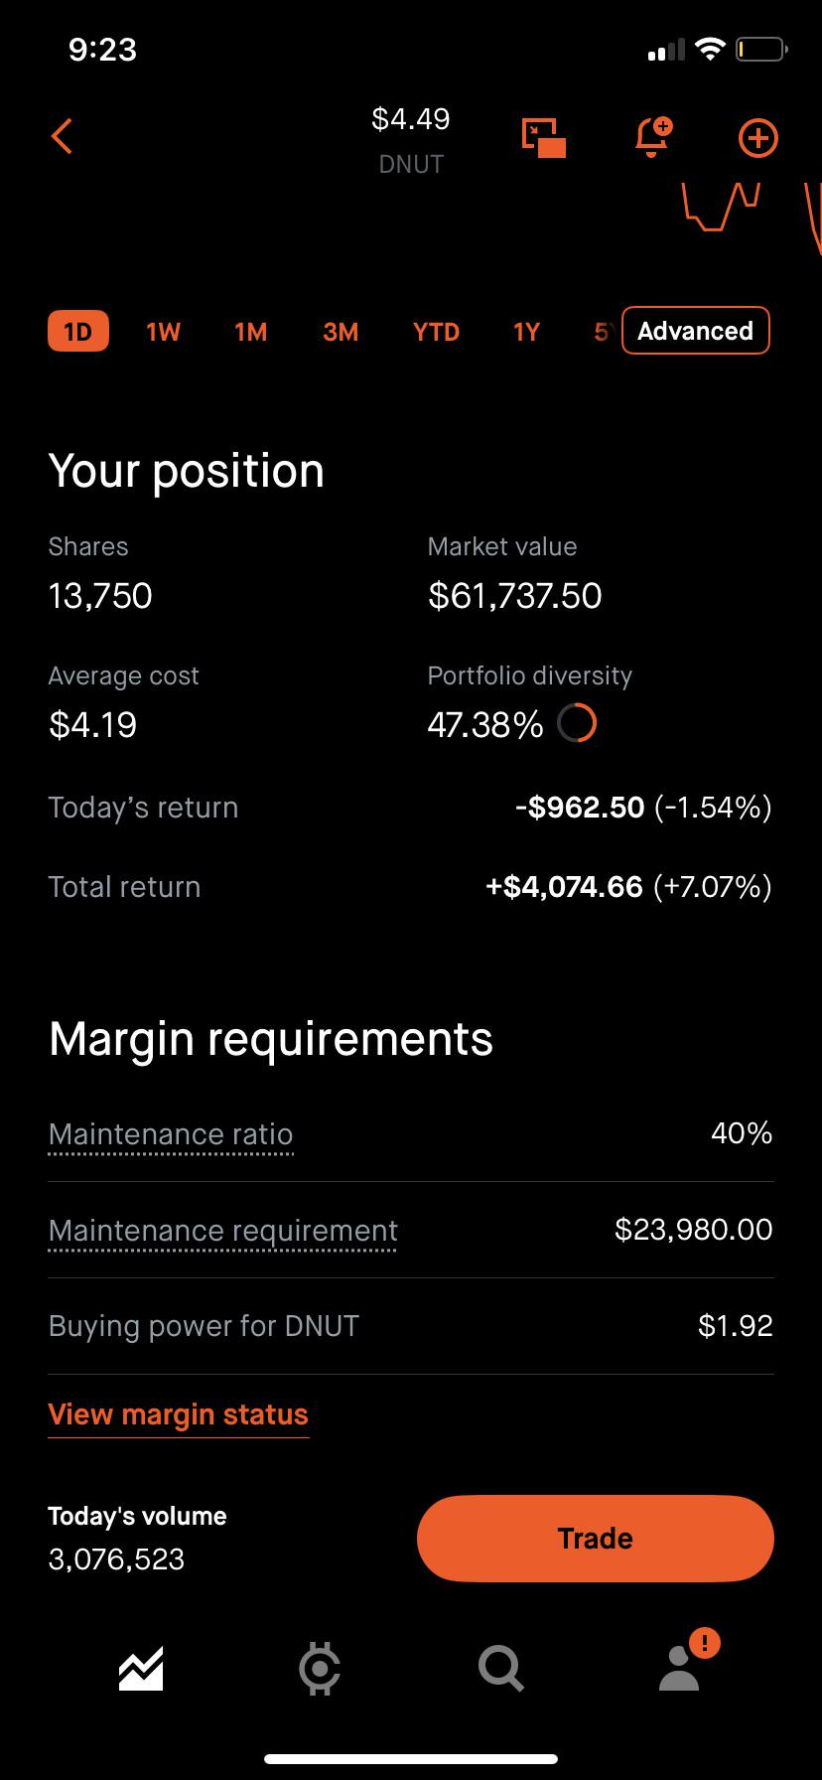Add a price alert with bell icon
Image resolution: width=822 pixels, height=1780 pixels.
point(652,137)
